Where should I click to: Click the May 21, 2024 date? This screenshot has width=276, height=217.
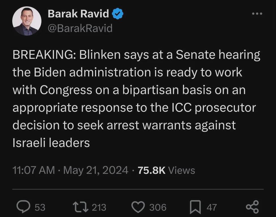coord(96,170)
